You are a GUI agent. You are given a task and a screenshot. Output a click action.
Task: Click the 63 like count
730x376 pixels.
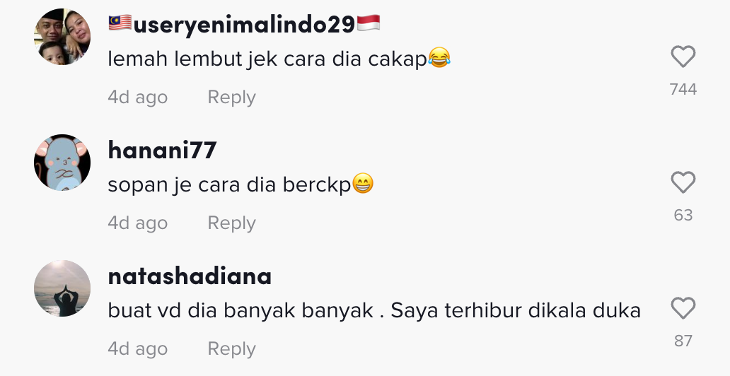pyautogui.click(x=683, y=215)
